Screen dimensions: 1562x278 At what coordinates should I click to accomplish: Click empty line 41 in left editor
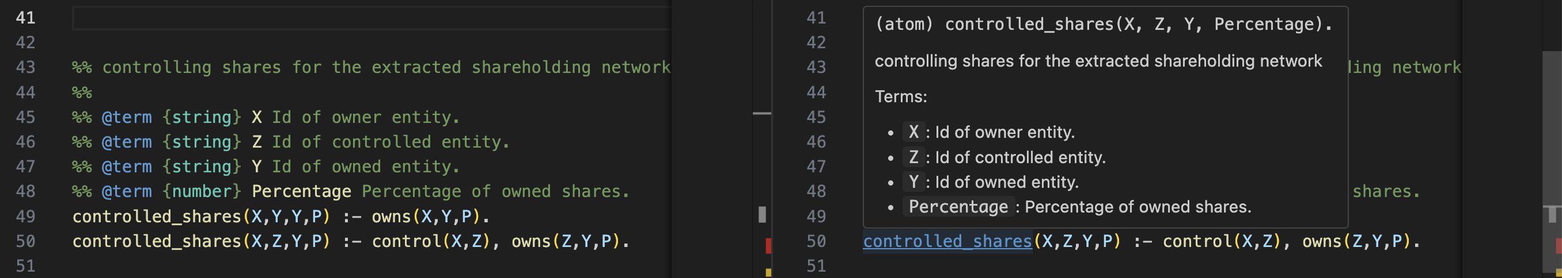[x=371, y=18]
